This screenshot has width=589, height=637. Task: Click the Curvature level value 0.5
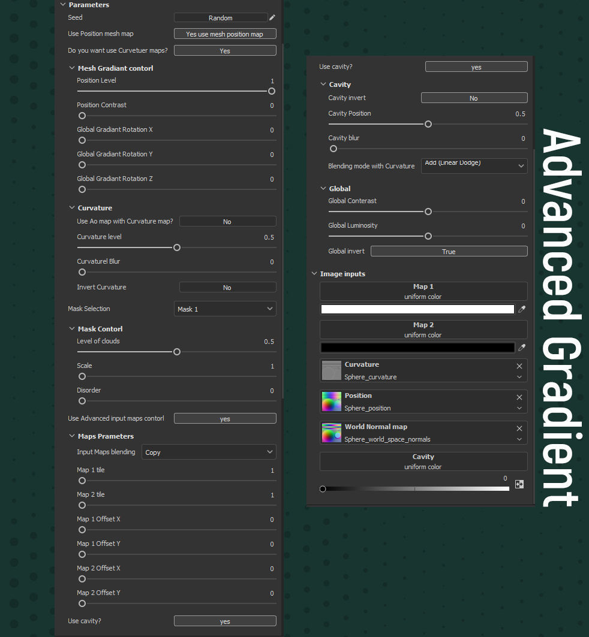(269, 237)
